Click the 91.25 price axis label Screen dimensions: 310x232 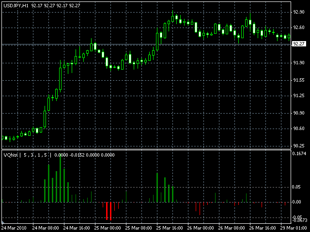(x=299, y=96)
